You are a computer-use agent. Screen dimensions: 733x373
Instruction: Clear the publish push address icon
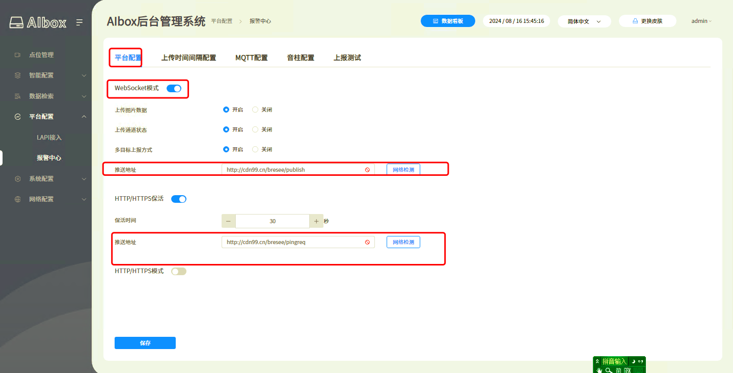pyautogui.click(x=367, y=170)
